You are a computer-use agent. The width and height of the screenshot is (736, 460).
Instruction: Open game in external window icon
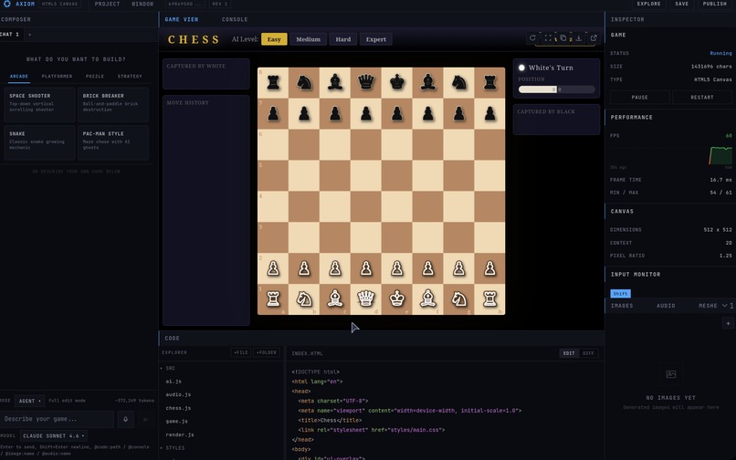[594, 38]
